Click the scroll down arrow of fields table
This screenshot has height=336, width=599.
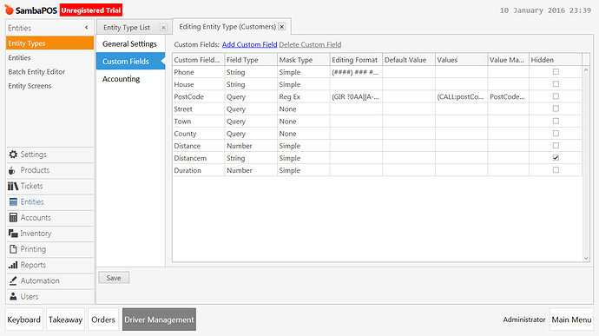point(586,259)
